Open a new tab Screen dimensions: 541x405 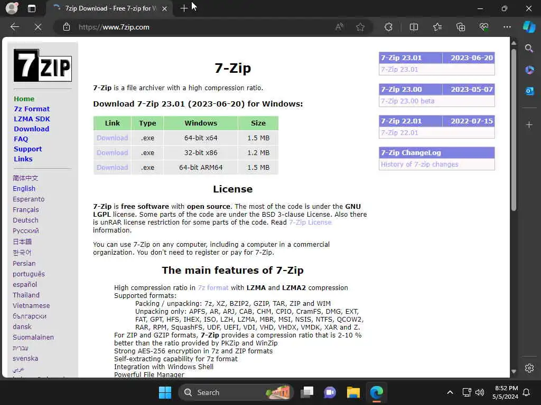(x=184, y=8)
